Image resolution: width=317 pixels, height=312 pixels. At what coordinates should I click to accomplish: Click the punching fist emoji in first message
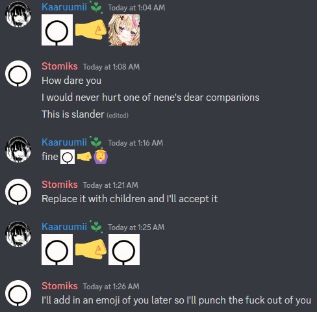pos(91,30)
